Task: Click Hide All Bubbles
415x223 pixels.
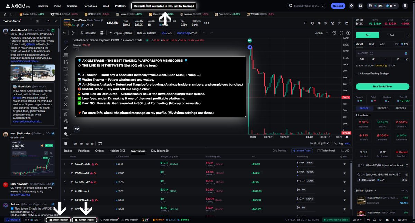Action: (x=147, y=33)
